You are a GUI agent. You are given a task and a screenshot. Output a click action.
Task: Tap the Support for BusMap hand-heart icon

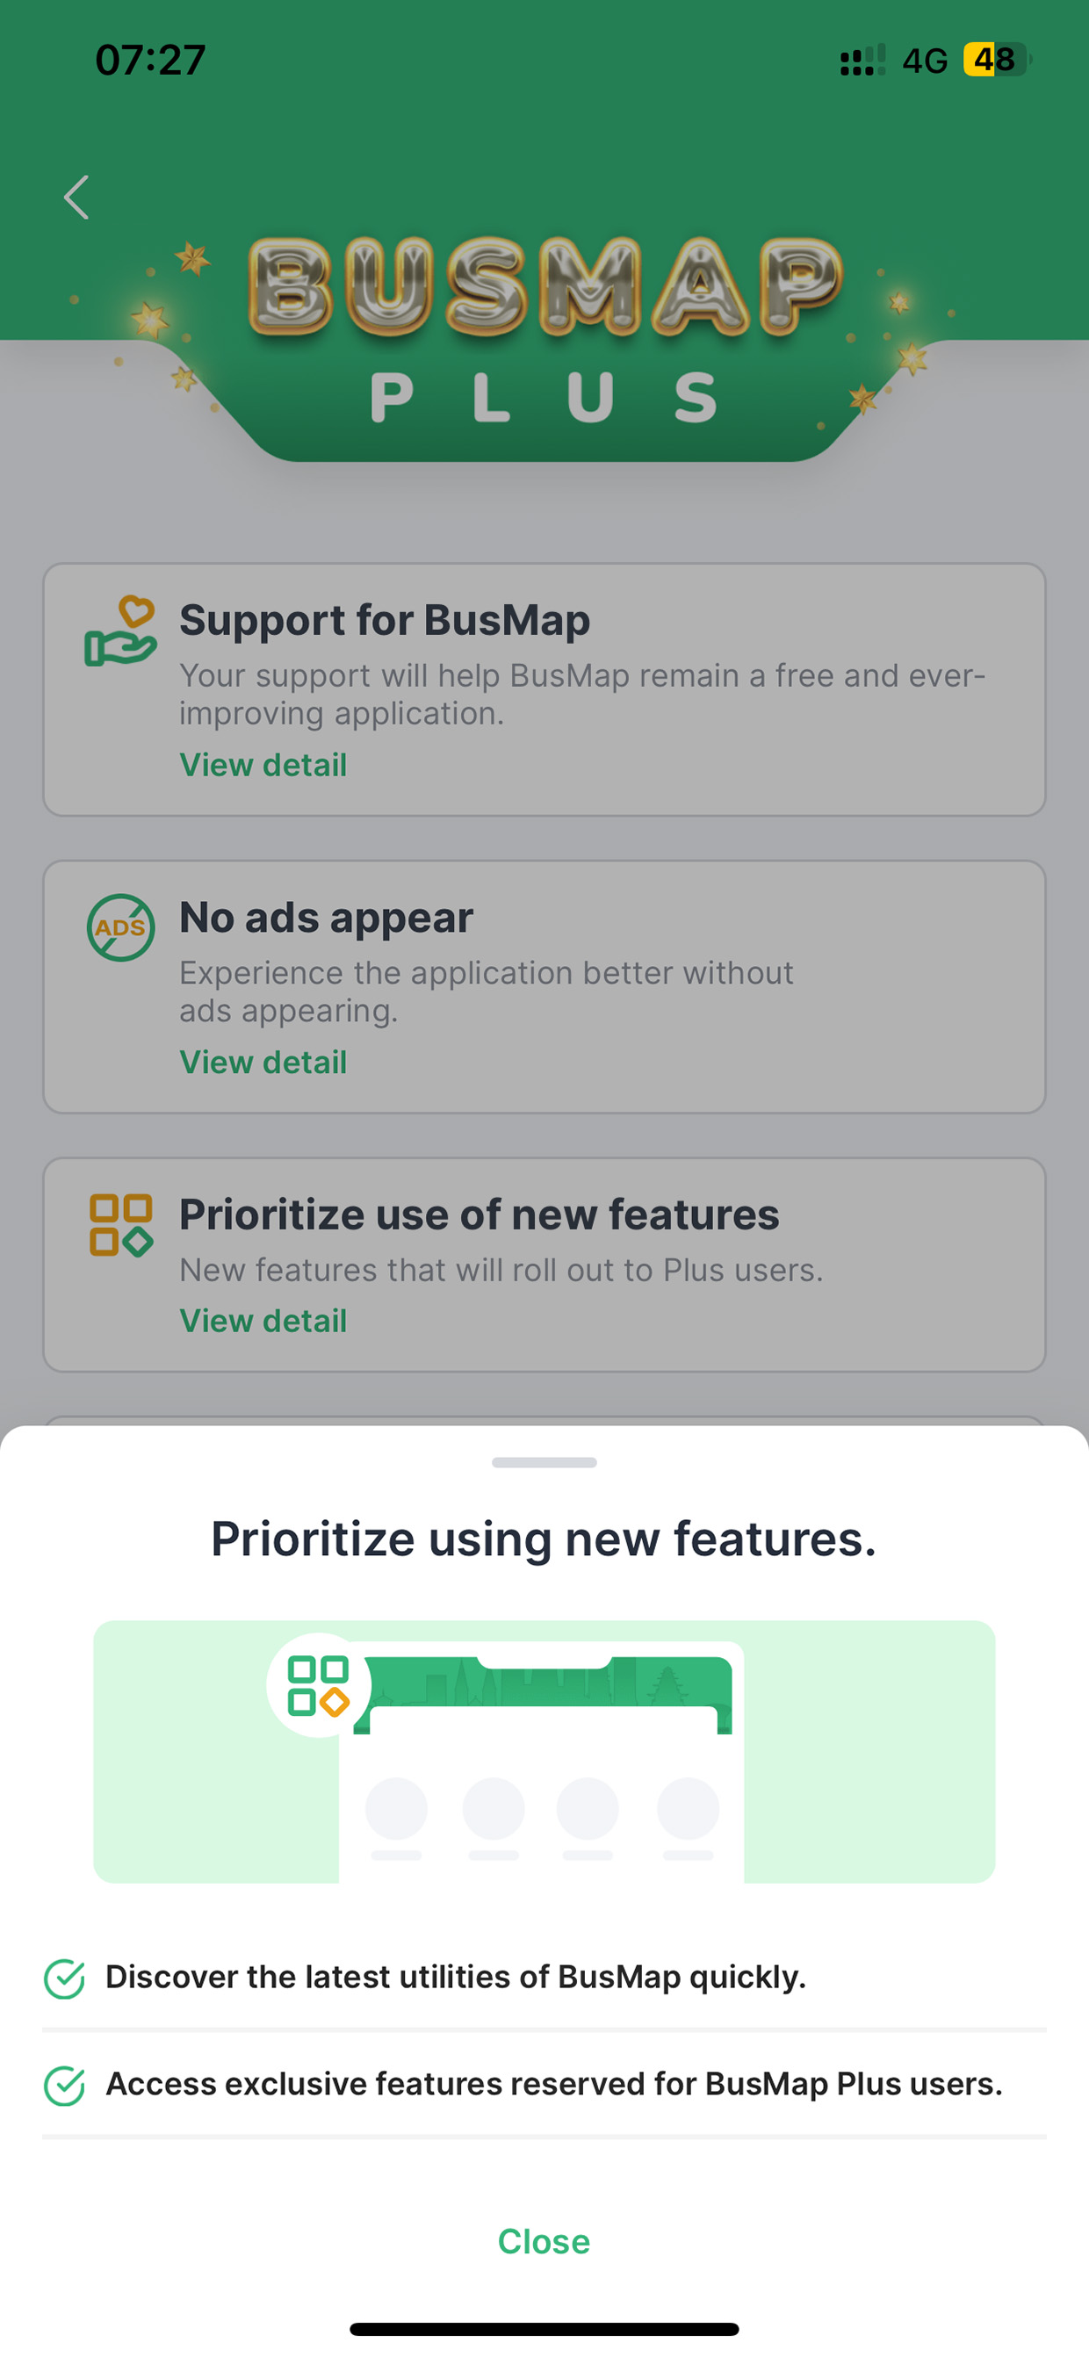pos(120,632)
